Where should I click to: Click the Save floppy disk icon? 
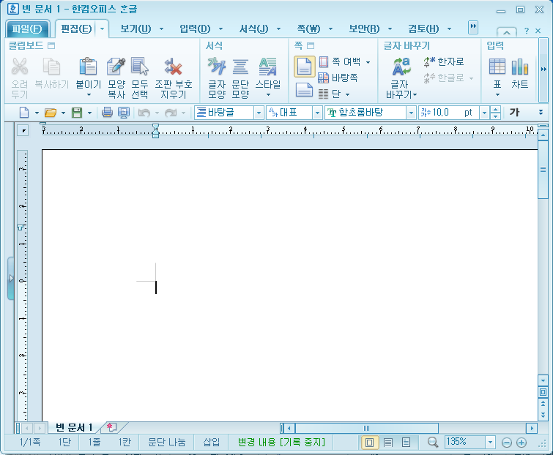pos(77,113)
